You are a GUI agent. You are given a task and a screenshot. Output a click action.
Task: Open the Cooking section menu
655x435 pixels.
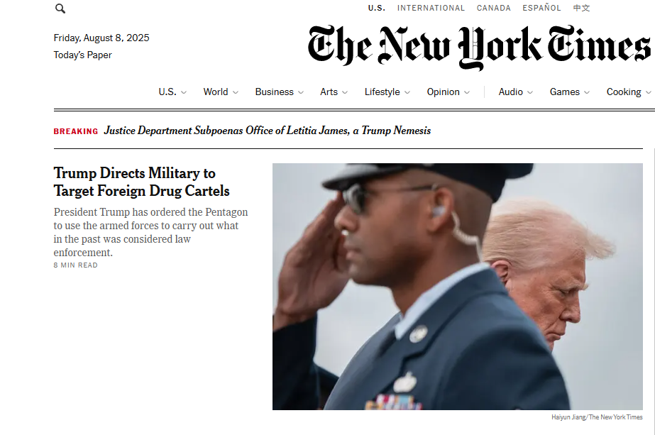(x=629, y=92)
